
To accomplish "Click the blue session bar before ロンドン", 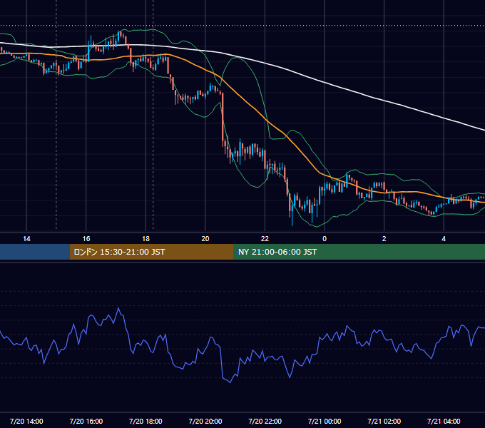I will point(35,252).
